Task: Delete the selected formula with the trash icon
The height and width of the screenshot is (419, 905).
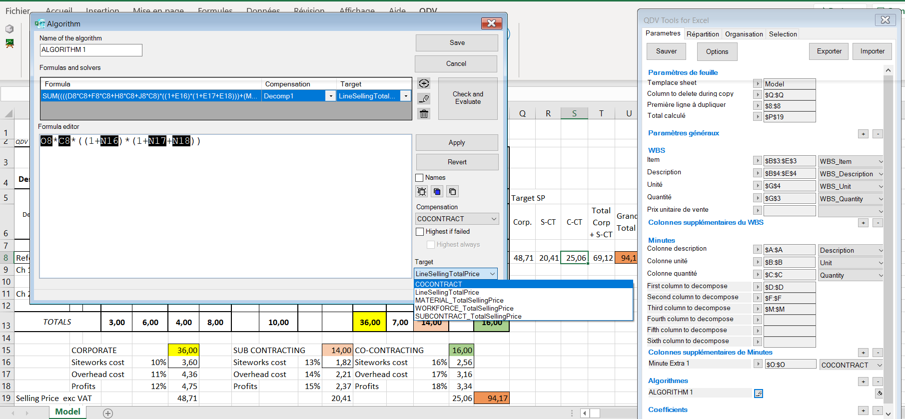Action: point(424,114)
